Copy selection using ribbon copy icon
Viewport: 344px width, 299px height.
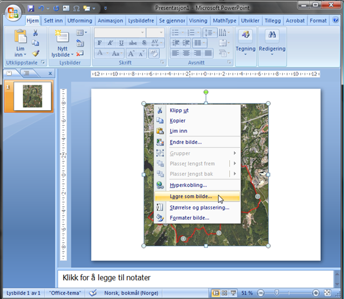(36, 43)
